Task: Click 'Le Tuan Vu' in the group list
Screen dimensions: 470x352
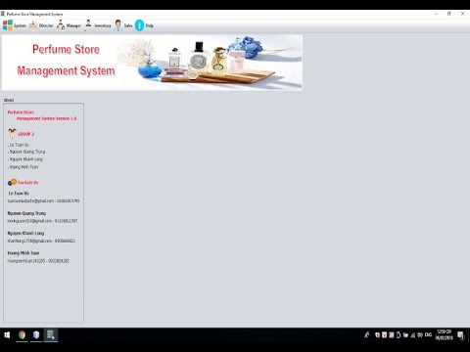Action: click(19, 145)
